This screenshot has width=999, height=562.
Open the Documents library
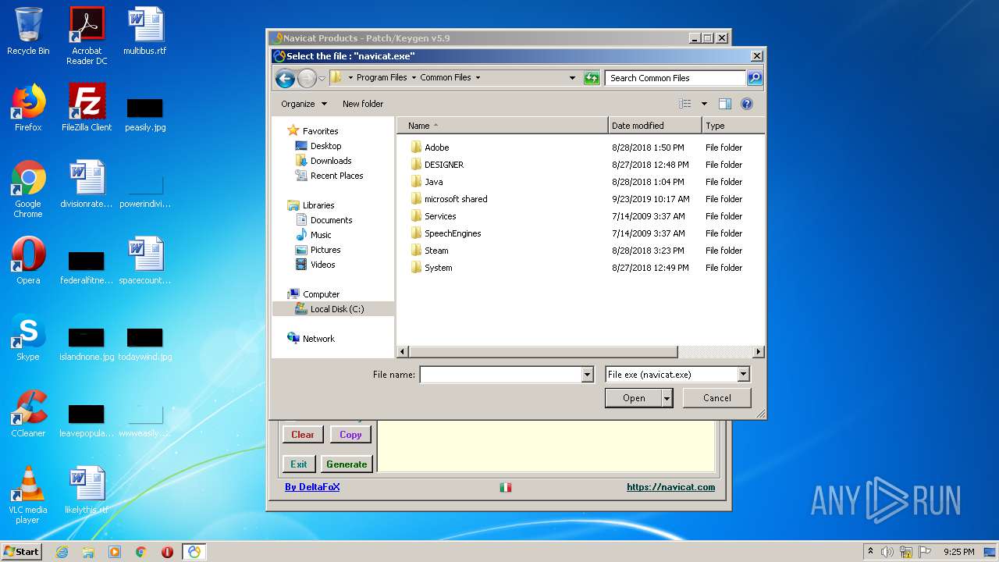coord(331,220)
